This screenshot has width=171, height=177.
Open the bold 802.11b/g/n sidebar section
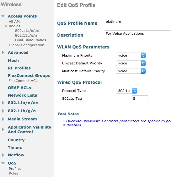22,111
